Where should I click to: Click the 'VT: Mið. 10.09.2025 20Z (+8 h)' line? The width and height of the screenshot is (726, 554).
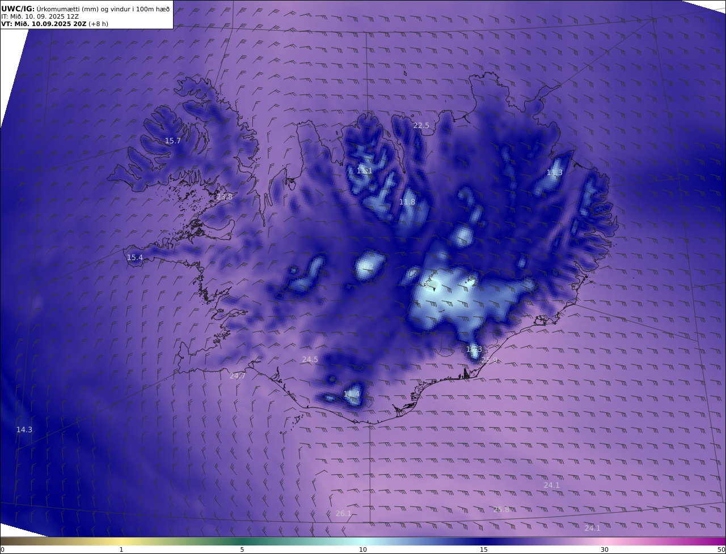[54, 24]
